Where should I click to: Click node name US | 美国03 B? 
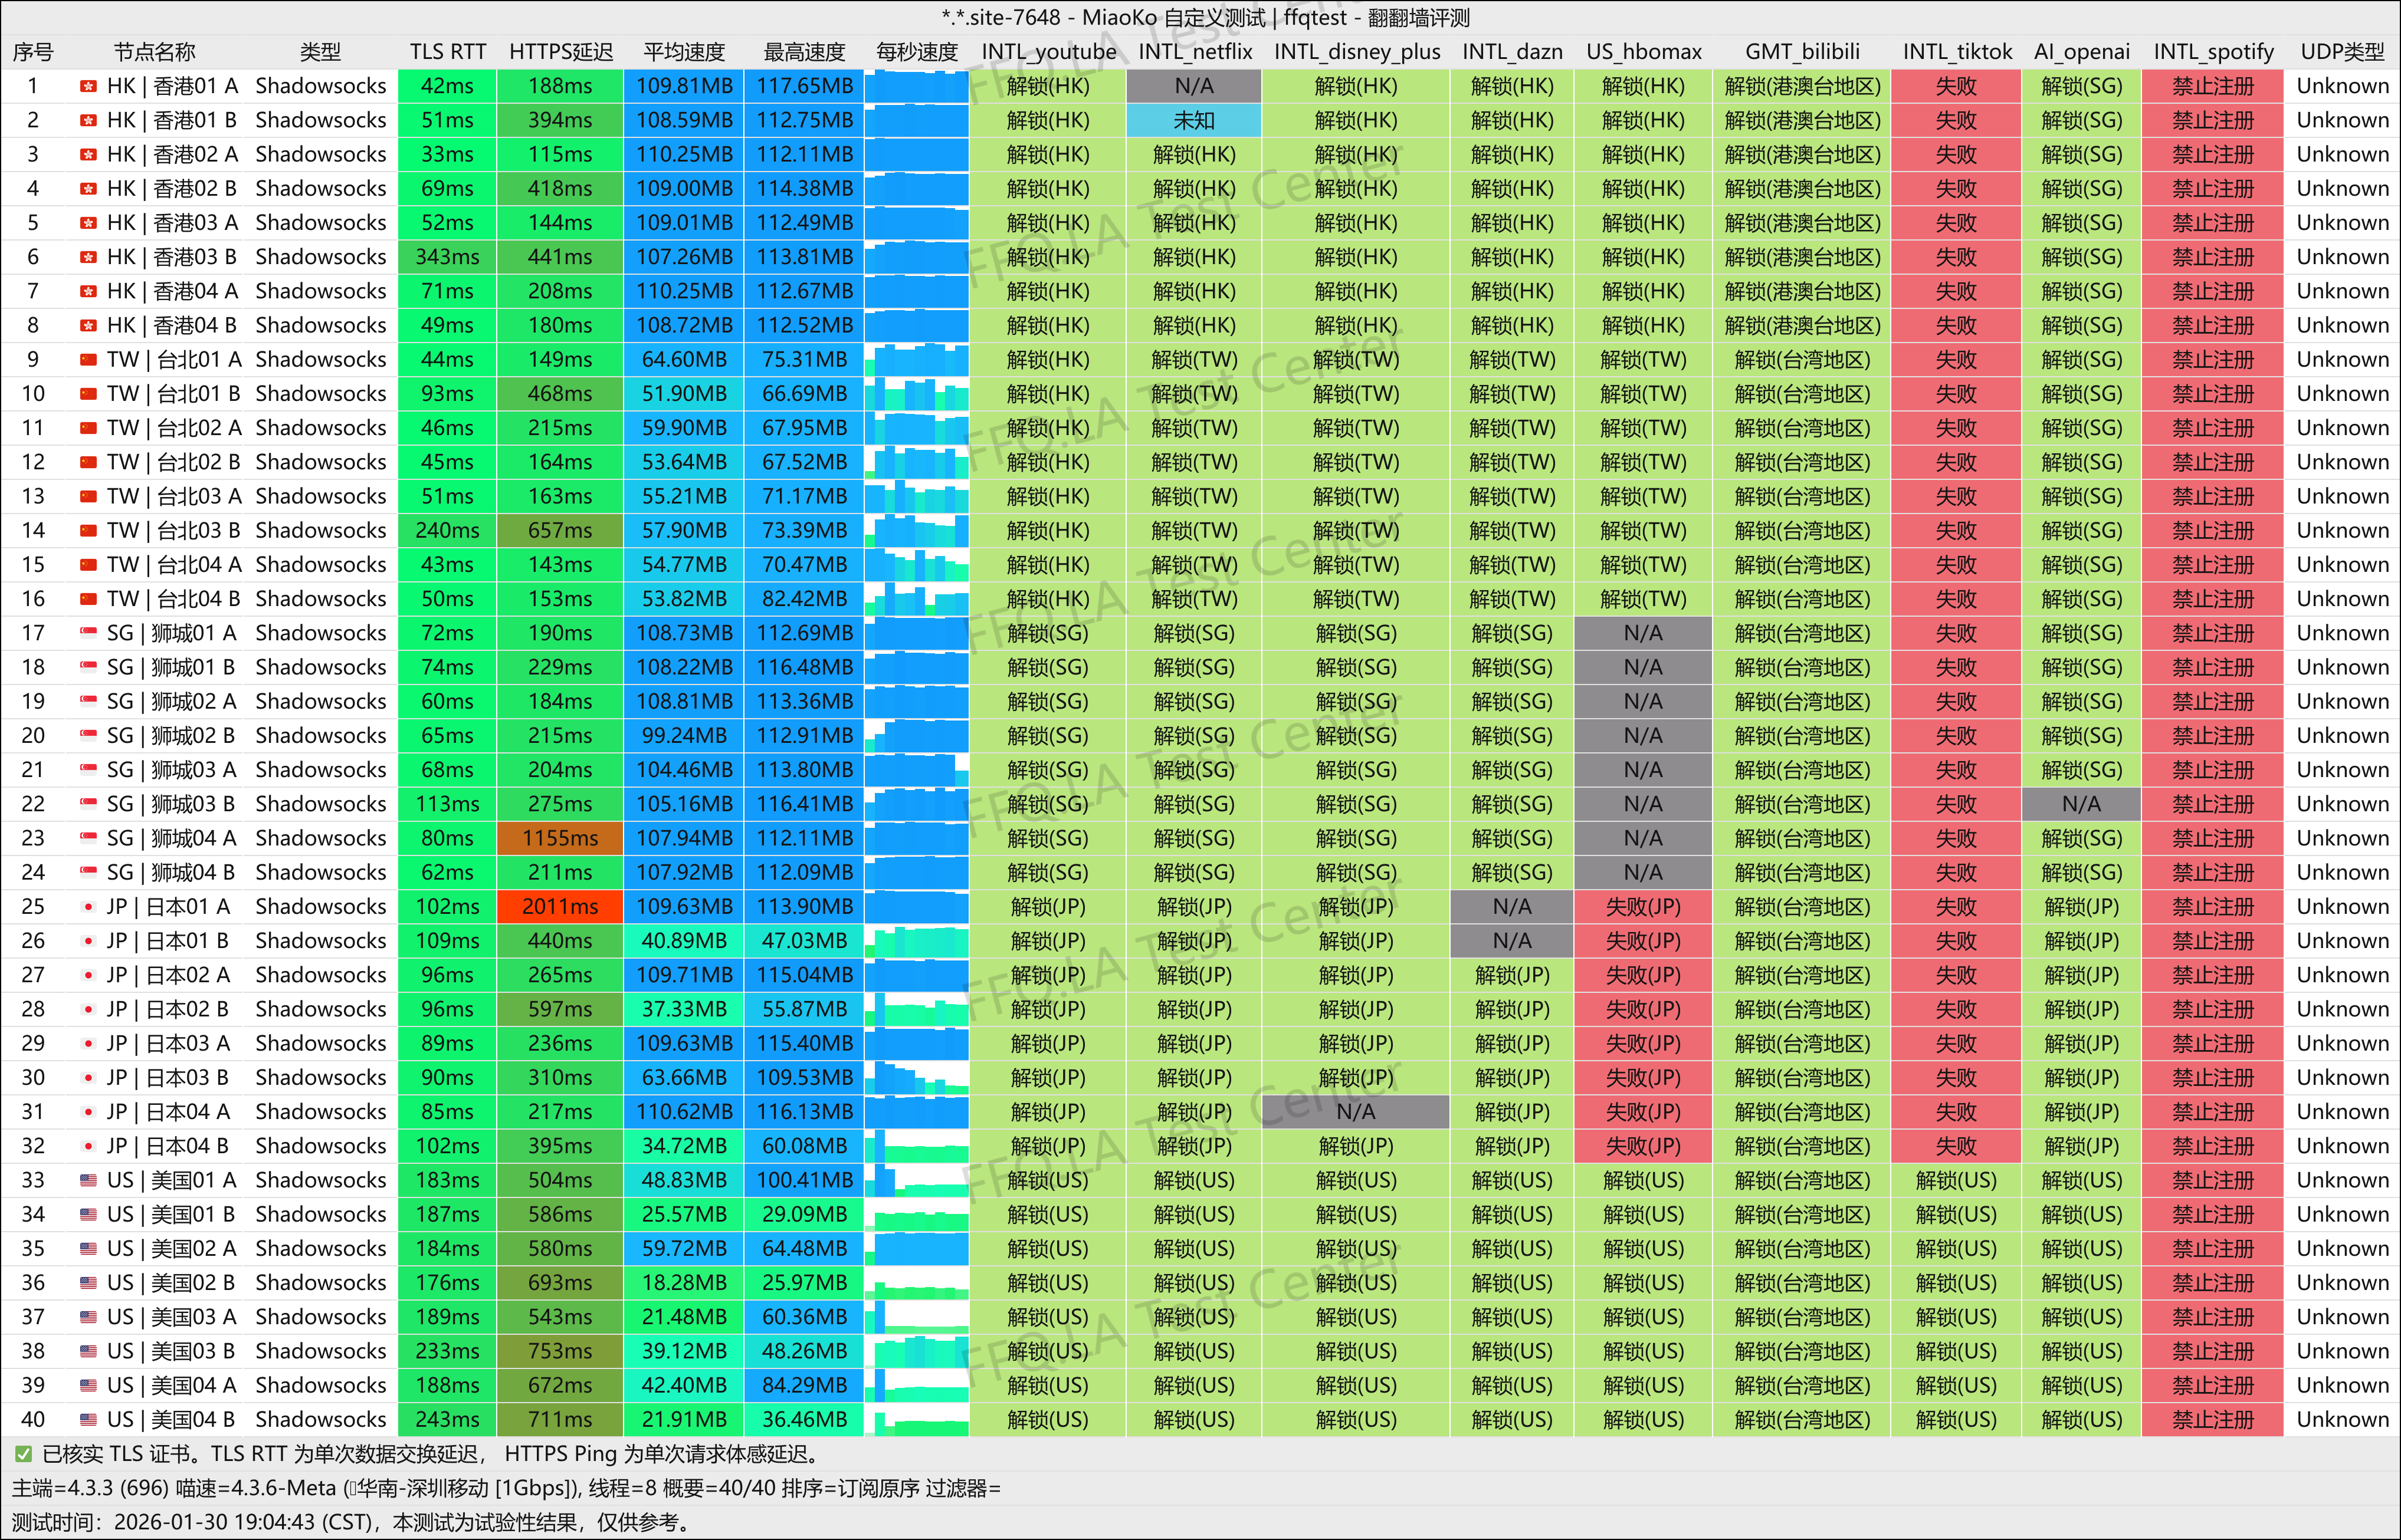(x=171, y=1352)
